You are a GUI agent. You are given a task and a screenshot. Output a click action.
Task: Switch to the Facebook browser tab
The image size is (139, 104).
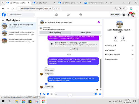(x=44, y=3)
